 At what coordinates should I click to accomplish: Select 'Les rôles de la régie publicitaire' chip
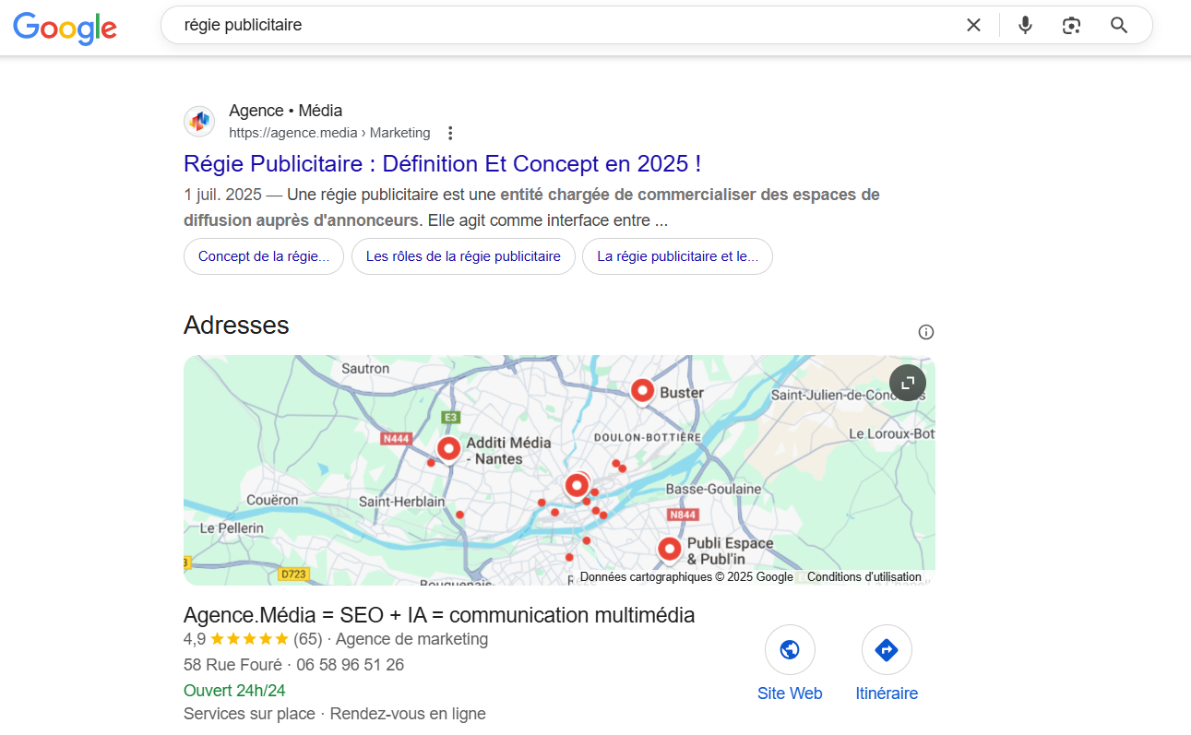tap(463, 256)
